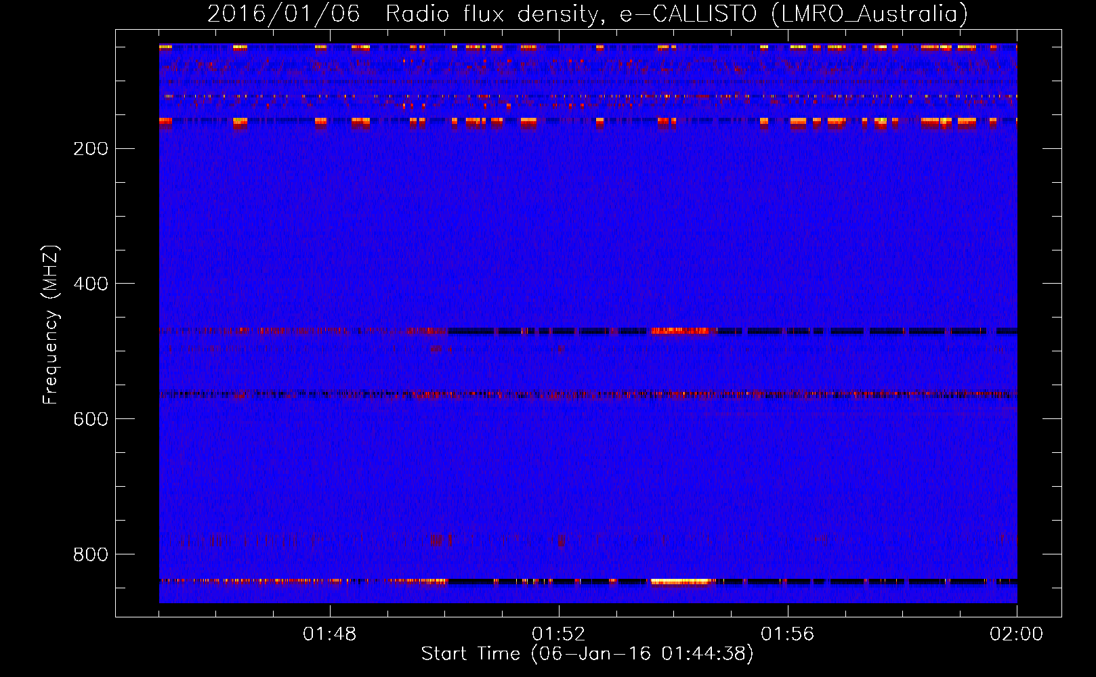Click the 200 frequency tick label
1096x677 pixels.
pos(91,148)
